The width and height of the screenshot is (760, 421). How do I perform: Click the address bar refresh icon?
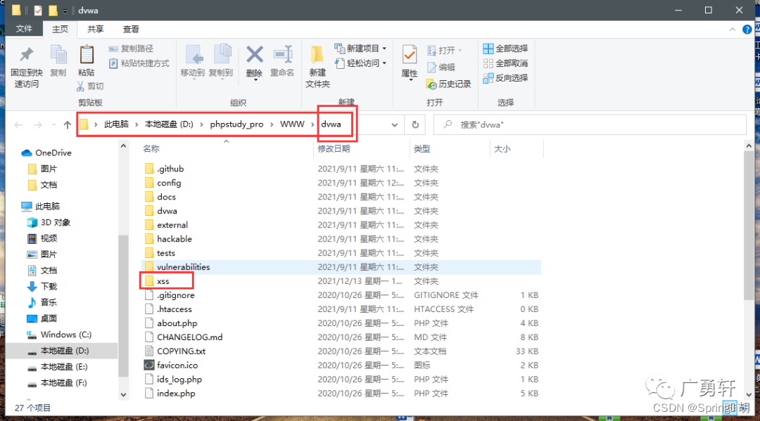coord(414,124)
